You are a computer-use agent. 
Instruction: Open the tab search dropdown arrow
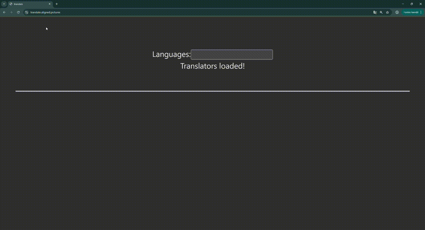coord(4,4)
